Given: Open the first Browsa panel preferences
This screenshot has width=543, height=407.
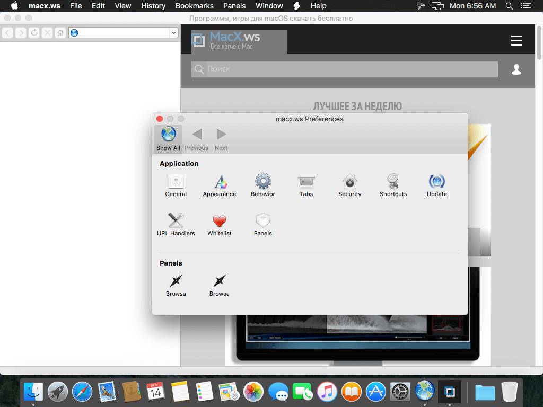Looking at the screenshot, I should click(x=176, y=286).
